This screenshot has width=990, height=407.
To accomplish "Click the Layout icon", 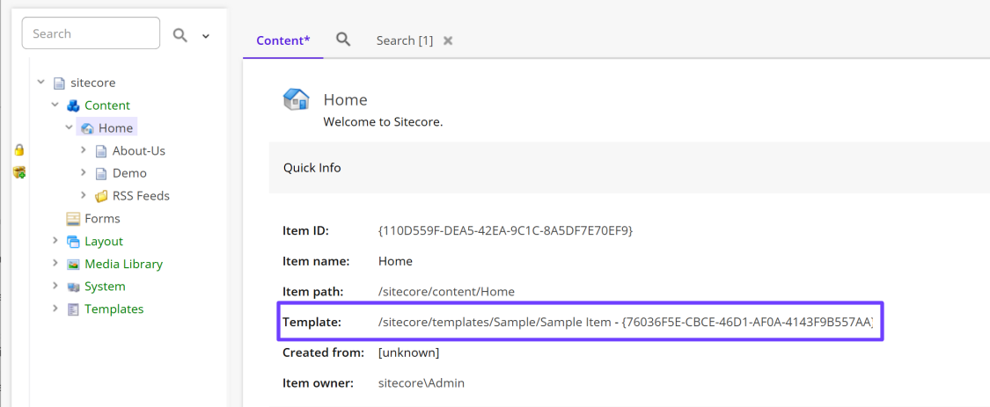I will tap(73, 241).
